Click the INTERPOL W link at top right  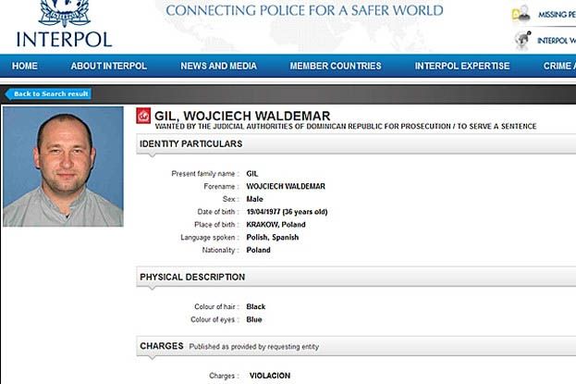557,41
